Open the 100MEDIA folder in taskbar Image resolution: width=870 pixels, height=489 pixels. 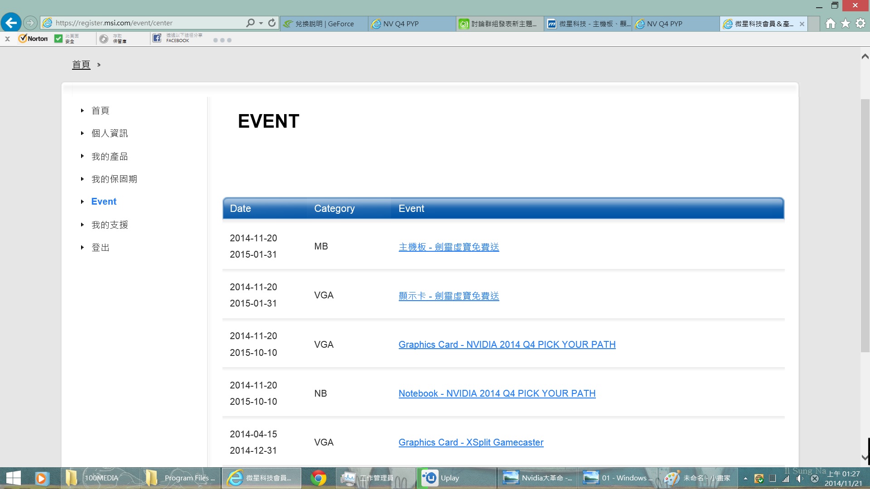point(100,478)
